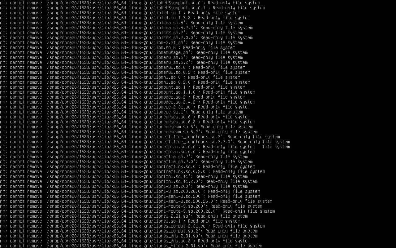Viewport: 396px width, 248px height.
Task: Click the libnl-route-3.so.200.26.0 error line
Action: [137, 211]
